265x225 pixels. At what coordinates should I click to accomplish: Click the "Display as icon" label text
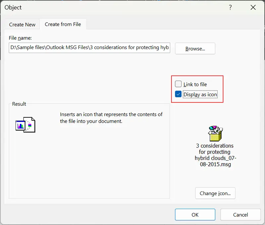coord(200,95)
